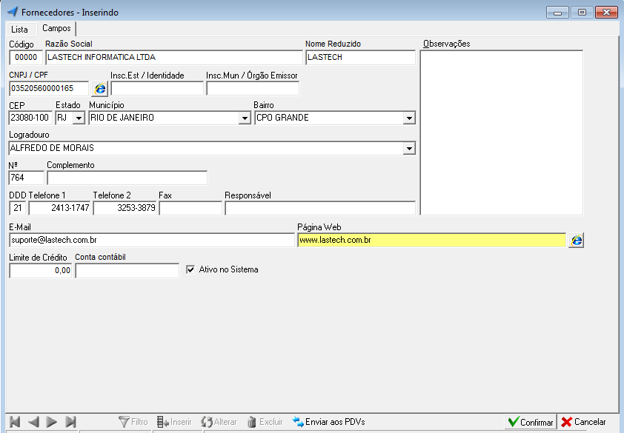
Task: Open the Bairro dropdown arrow
Action: pyautogui.click(x=409, y=118)
